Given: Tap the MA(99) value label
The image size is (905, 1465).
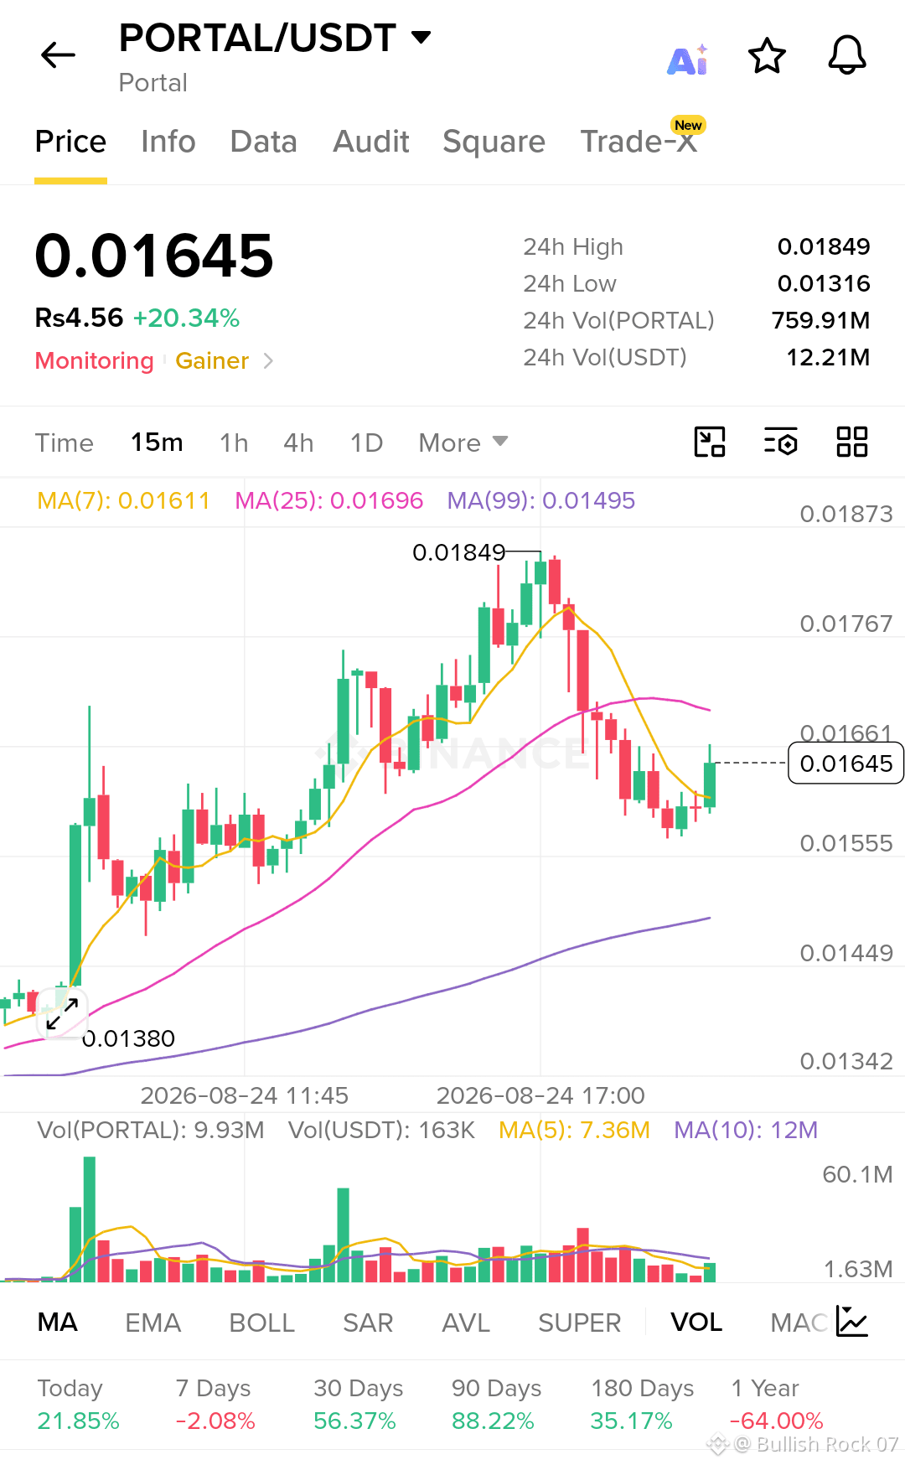Looking at the screenshot, I should 540,500.
